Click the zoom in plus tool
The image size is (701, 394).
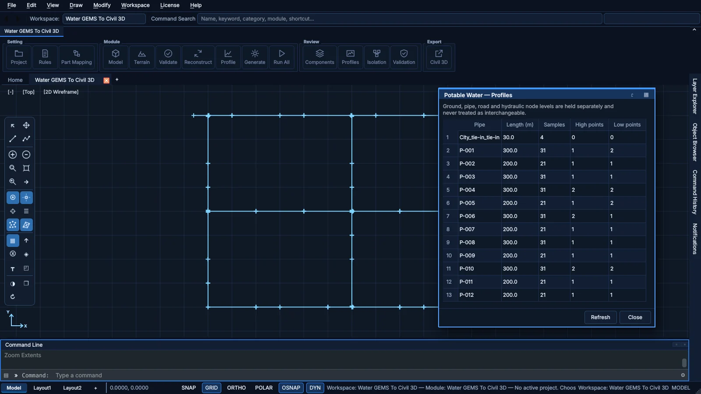pos(13,155)
